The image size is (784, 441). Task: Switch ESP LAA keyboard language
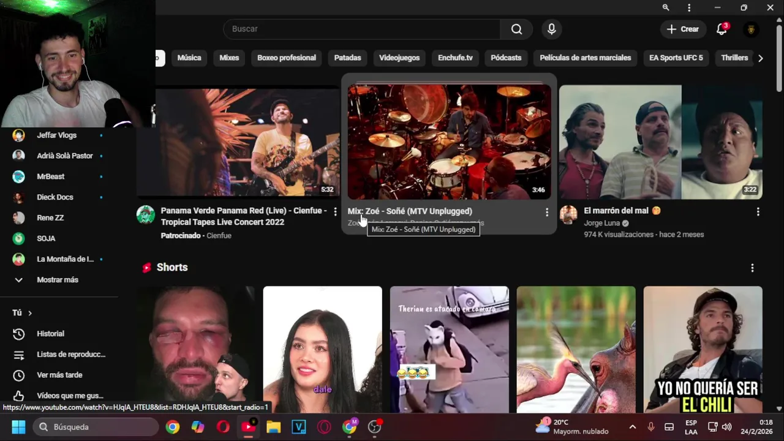tap(691, 427)
